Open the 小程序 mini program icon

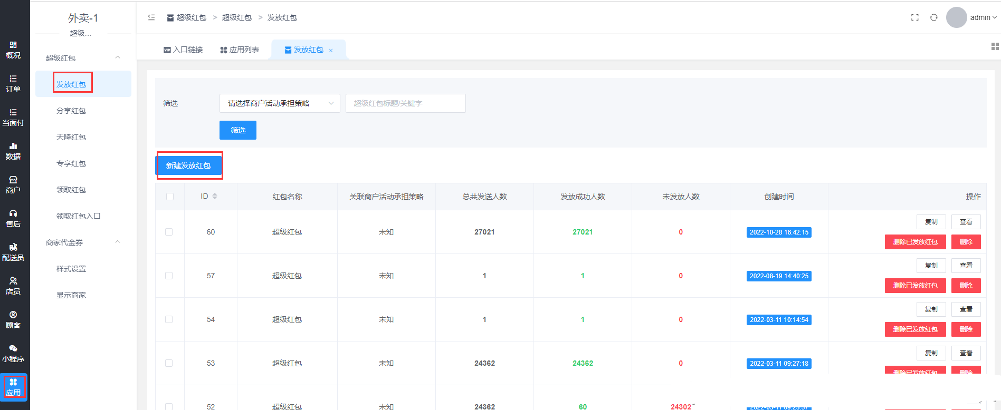tap(13, 353)
